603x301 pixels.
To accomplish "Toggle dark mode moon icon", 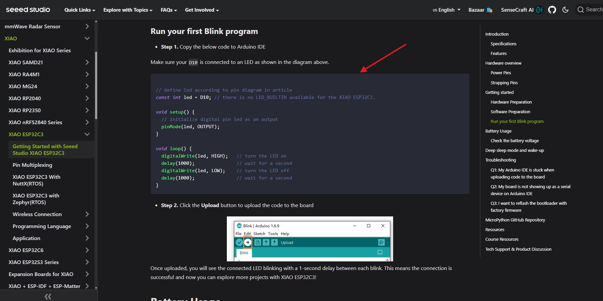I will (x=565, y=10).
